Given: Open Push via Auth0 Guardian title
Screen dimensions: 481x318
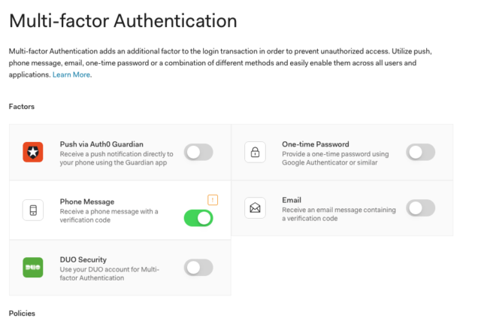Looking at the screenshot, I should [101, 144].
